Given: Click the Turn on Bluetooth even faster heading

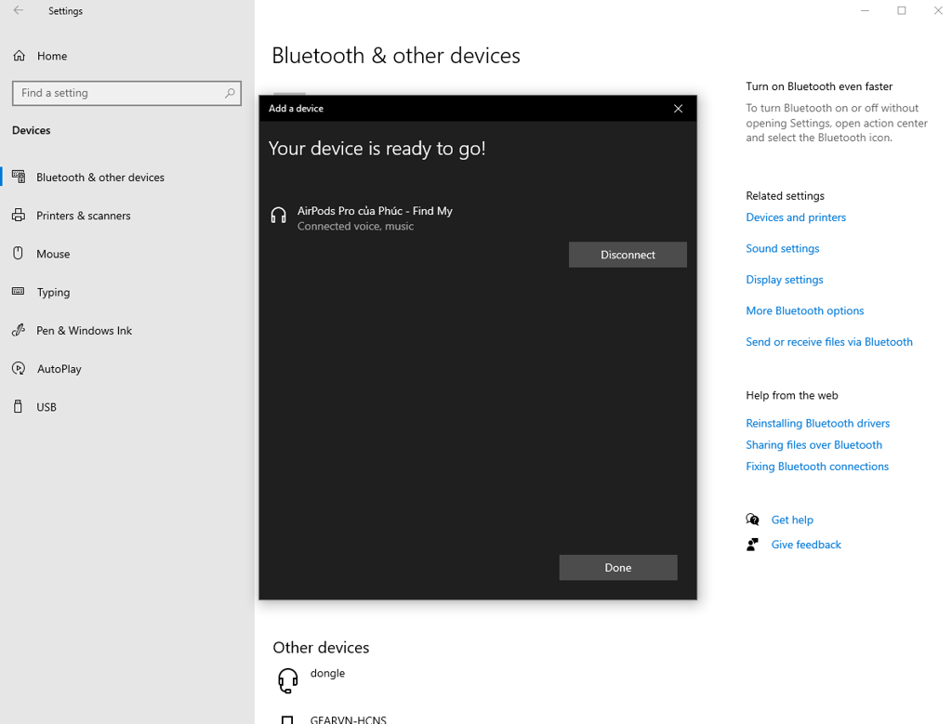Looking at the screenshot, I should [819, 86].
